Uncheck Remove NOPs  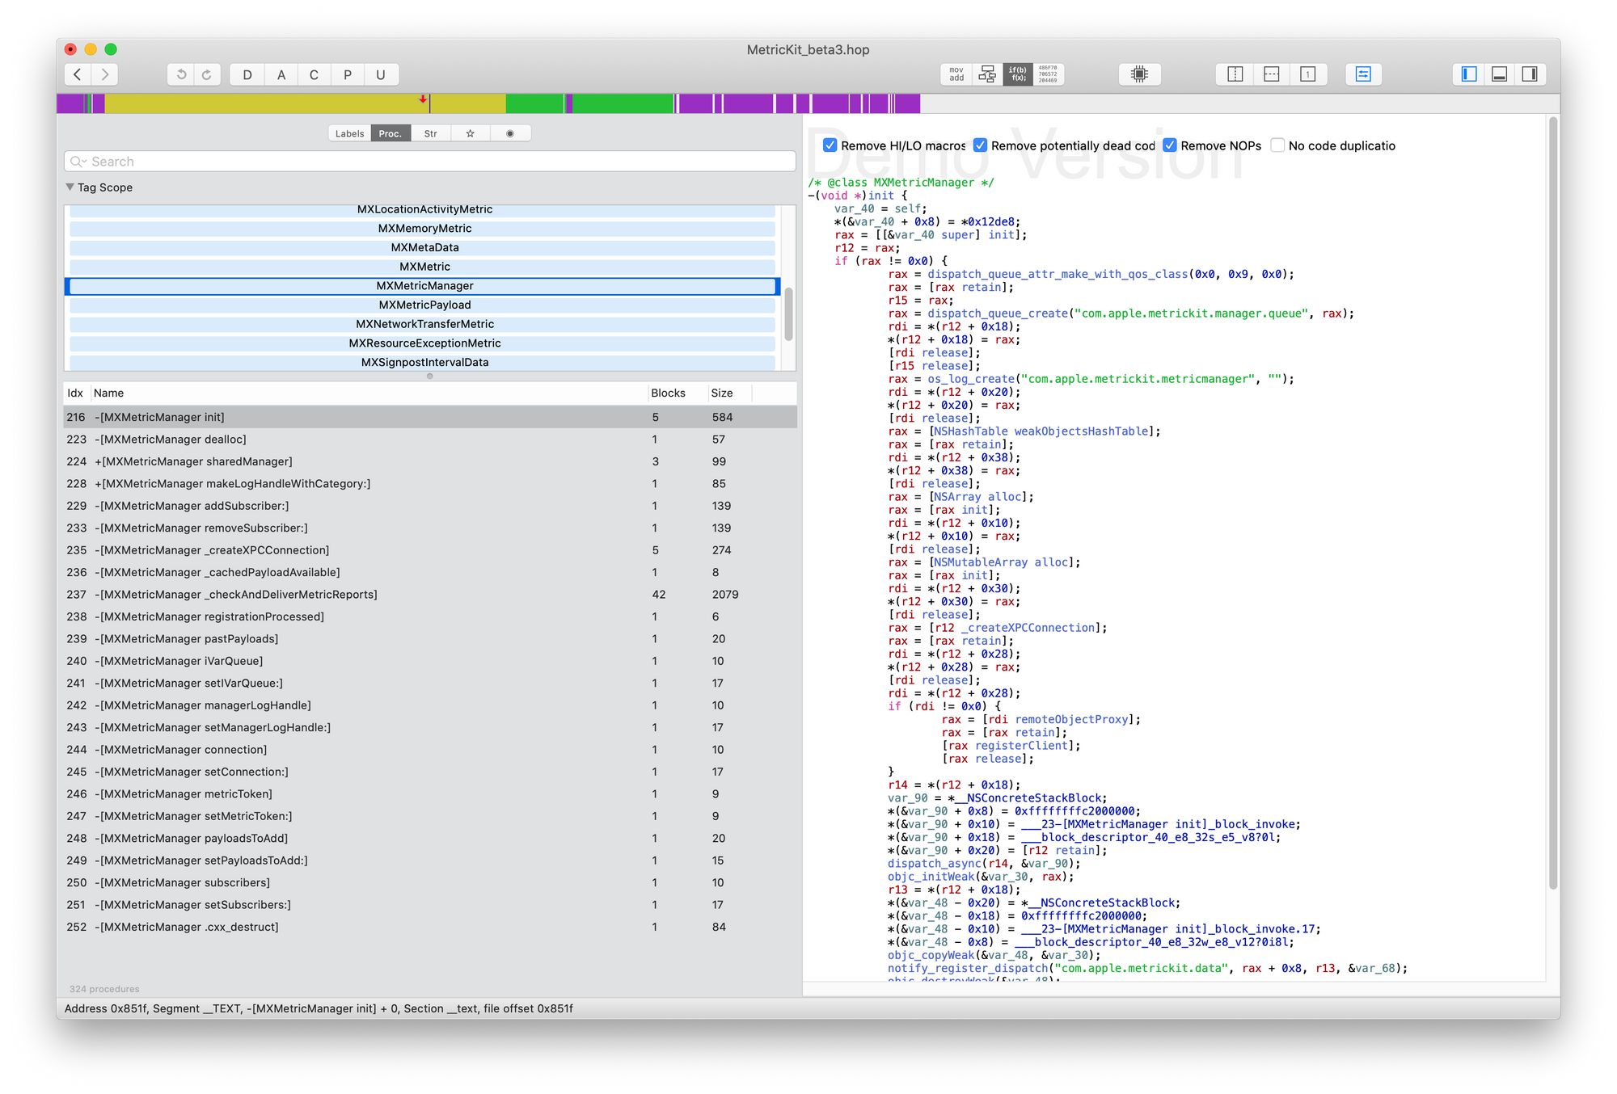(1170, 145)
